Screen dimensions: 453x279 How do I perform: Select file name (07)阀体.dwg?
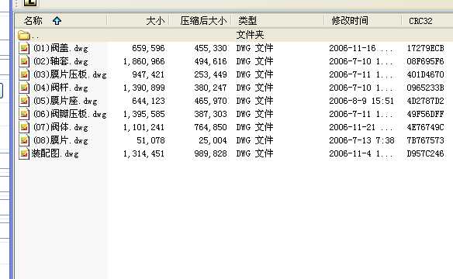61,127
